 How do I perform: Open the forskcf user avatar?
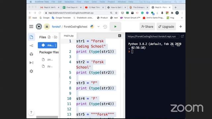point(47,26)
